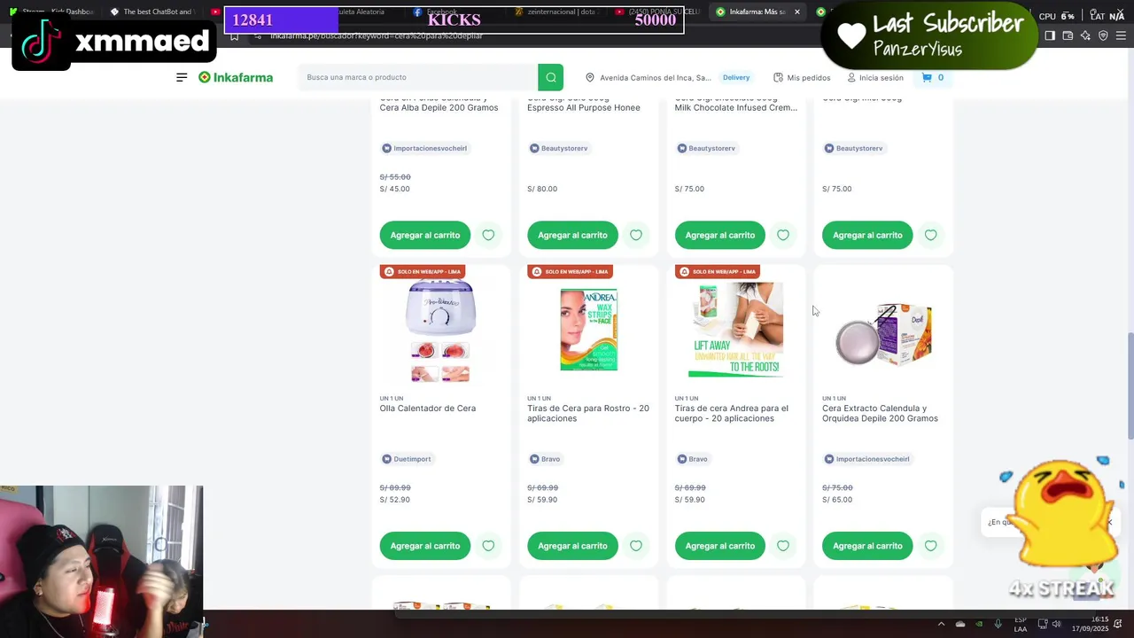This screenshot has width=1134, height=638.
Task: Add Olla Calentador de Cera to cart
Action: click(425, 546)
